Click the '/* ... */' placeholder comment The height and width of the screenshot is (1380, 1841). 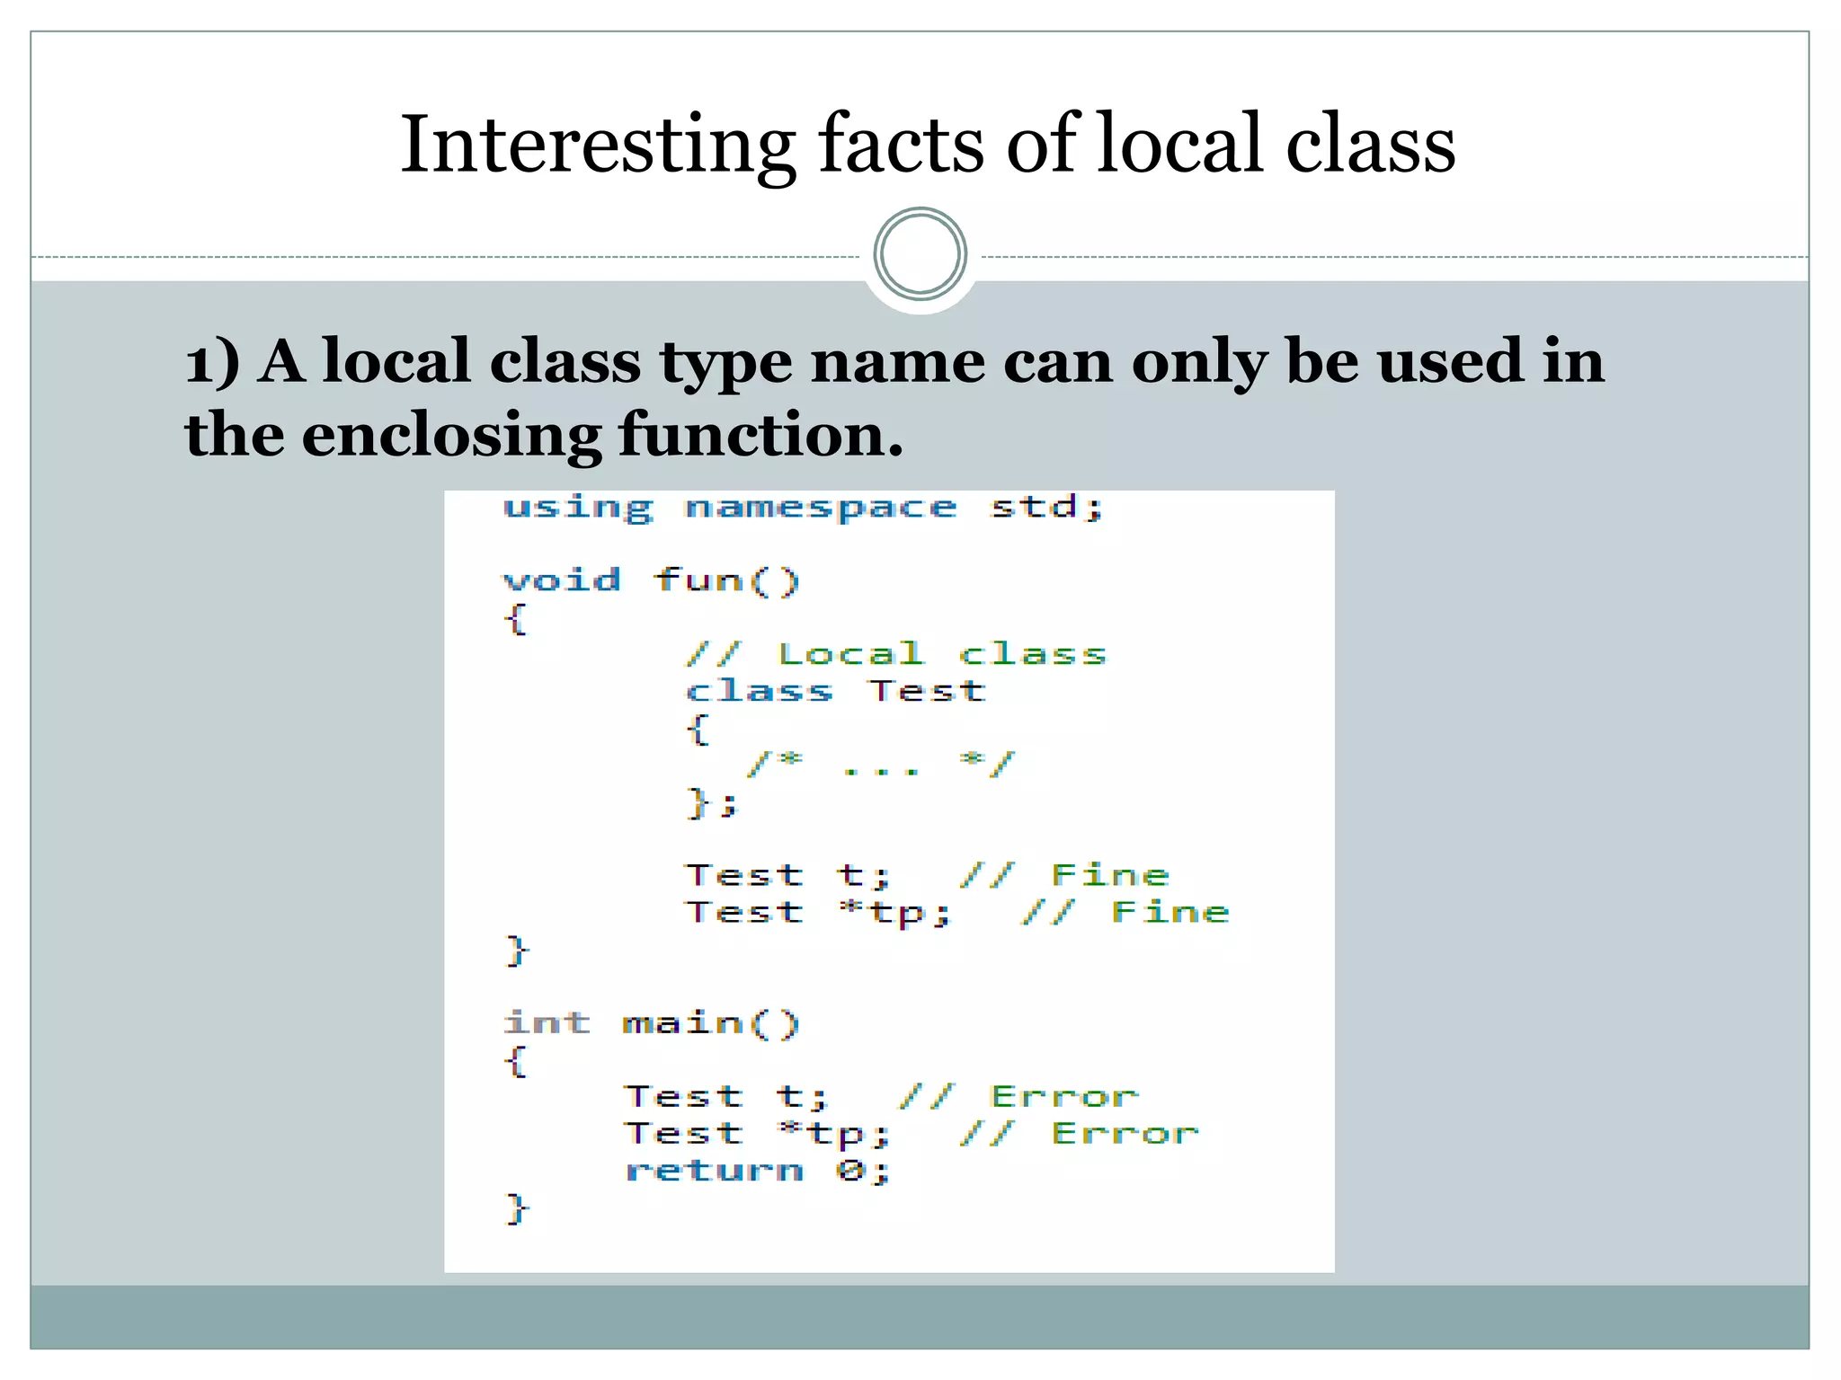point(881,765)
